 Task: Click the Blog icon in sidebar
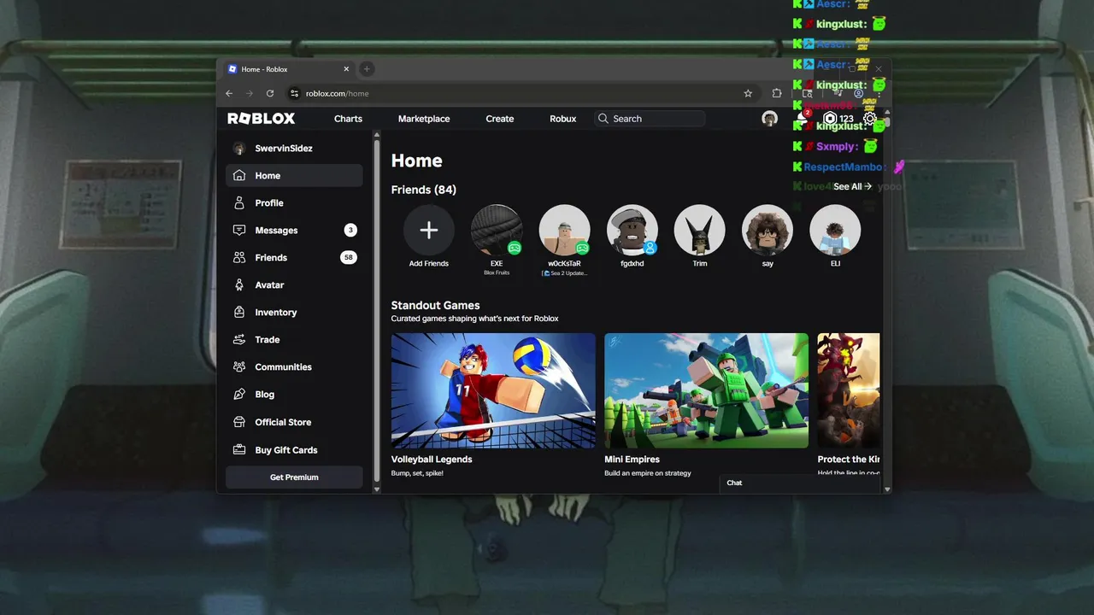[x=239, y=394]
